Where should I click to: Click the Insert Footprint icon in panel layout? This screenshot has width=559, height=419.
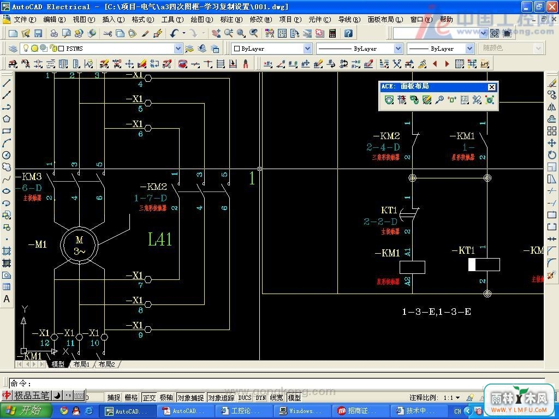click(389, 100)
